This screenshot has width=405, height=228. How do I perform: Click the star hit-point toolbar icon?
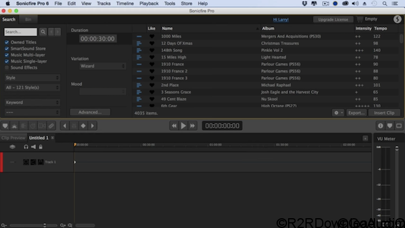tap(14, 126)
